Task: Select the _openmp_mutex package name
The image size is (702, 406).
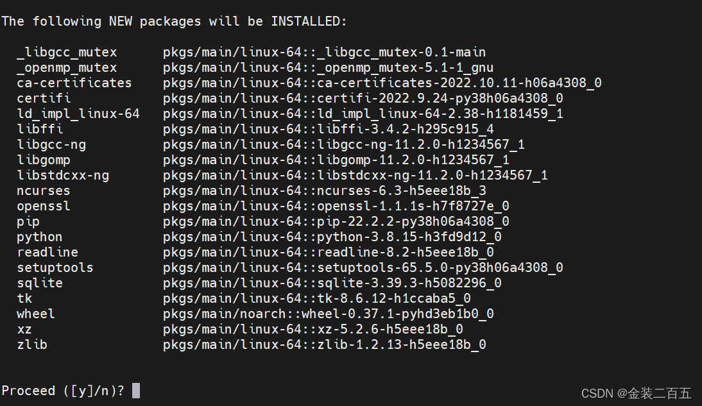Action: point(67,67)
